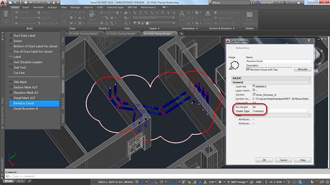Click Help in Tool Properties dialog
The width and height of the screenshot is (330, 185).
pyautogui.click(x=302, y=160)
